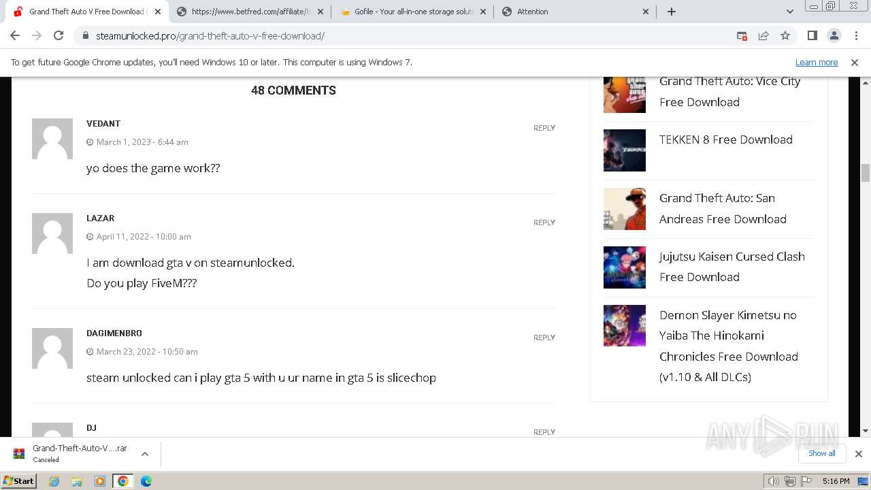This screenshot has height=490, width=871.
Task: Switch to the Gofile storage tab
Action: click(x=413, y=12)
